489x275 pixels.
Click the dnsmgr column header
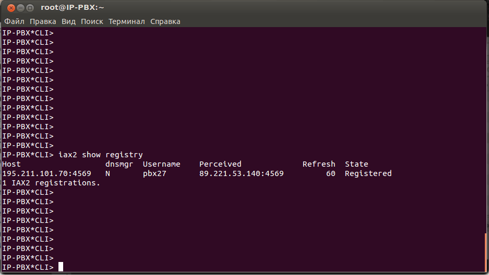(119, 164)
